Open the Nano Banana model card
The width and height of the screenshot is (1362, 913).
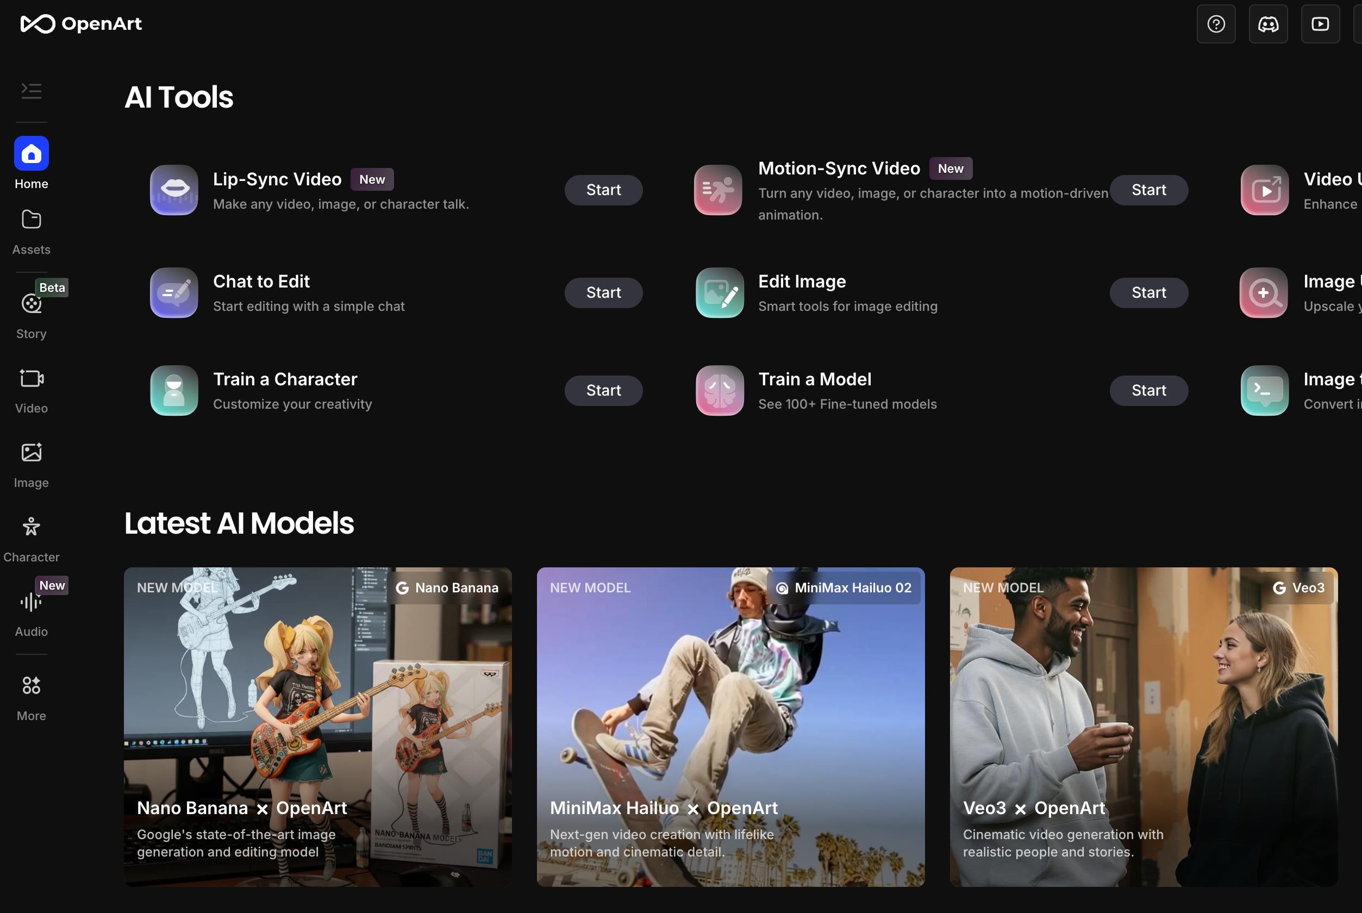[x=317, y=726]
